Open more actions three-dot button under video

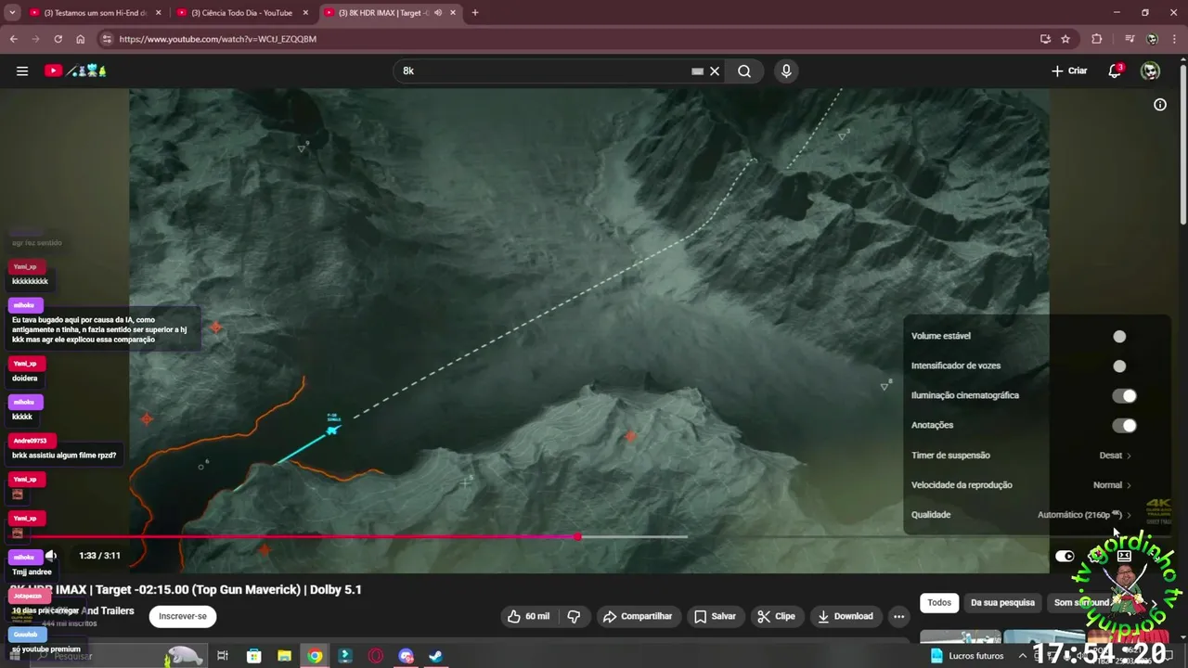[898, 616]
